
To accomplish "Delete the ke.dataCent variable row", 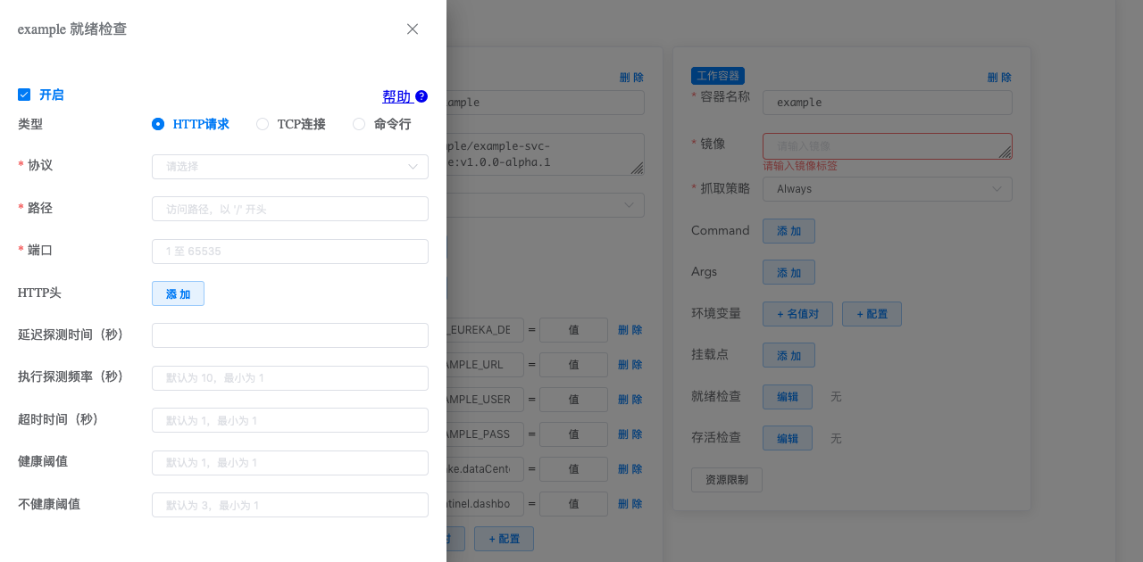I will 630,469.
